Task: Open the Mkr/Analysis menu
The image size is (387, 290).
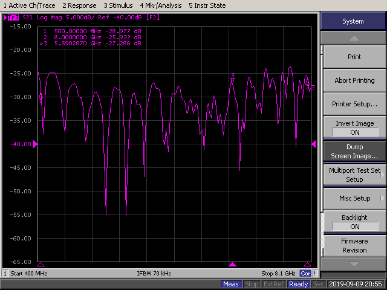Action: [161, 5]
